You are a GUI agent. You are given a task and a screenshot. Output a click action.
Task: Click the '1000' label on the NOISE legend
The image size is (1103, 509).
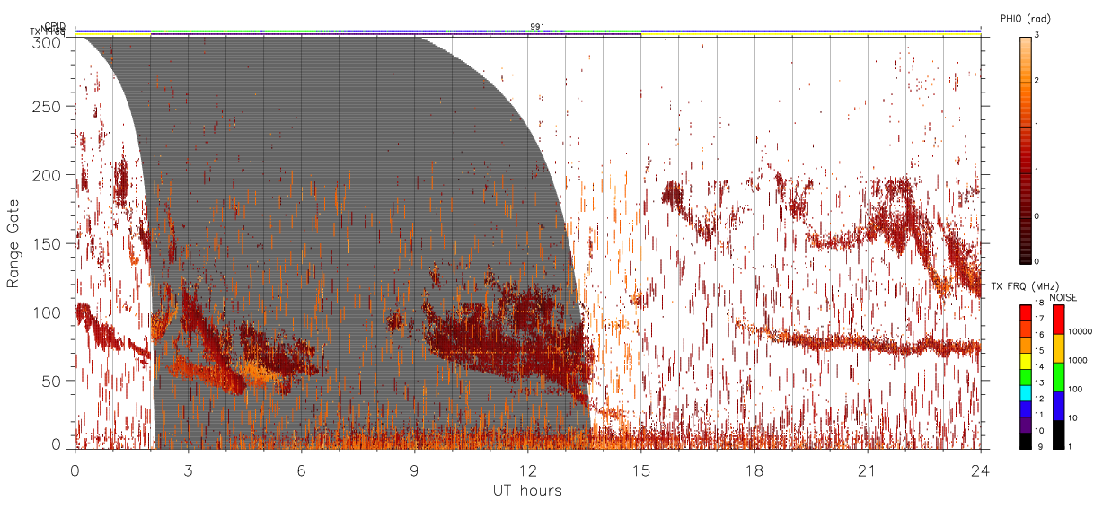point(1079,361)
